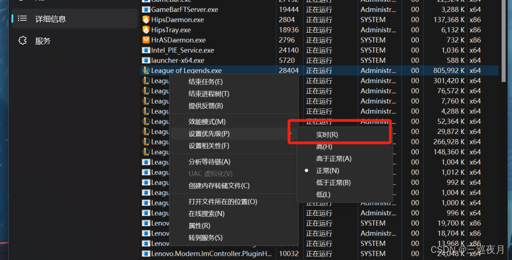Image resolution: width=512 pixels, height=260 pixels.
Task: Click process icon on 1,012 K row
Action: (x=146, y=172)
